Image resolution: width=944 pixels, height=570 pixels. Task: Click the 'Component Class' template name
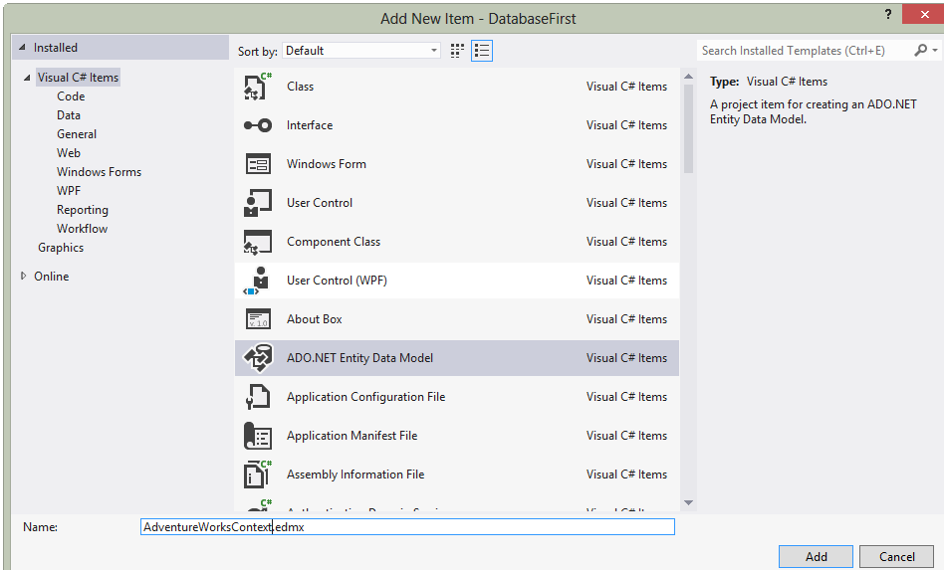[334, 241]
